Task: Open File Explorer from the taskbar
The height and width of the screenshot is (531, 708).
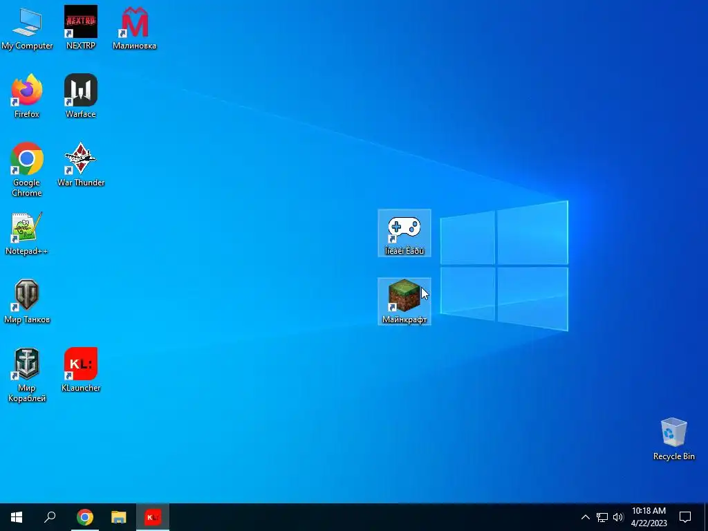Action: pos(119,517)
